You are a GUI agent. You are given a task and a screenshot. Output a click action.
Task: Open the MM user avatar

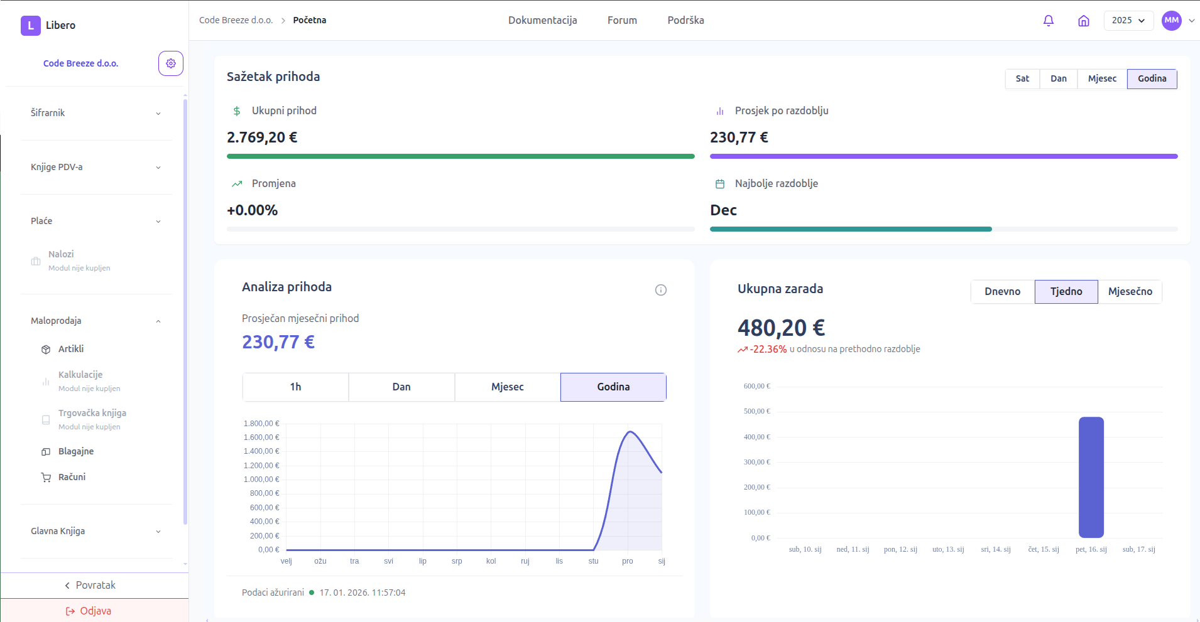pos(1171,20)
